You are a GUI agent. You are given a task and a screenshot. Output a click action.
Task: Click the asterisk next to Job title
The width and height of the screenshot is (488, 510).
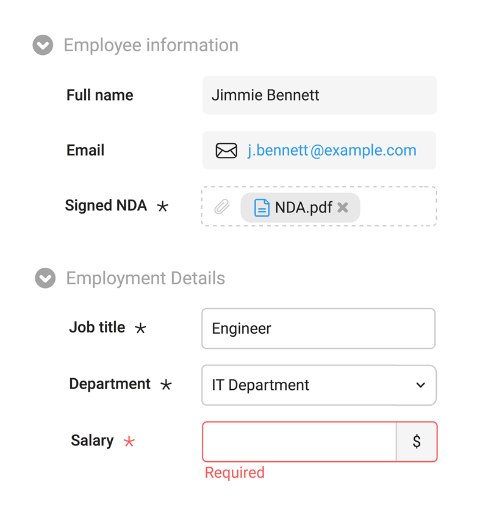pyautogui.click(x=140, y=328)
